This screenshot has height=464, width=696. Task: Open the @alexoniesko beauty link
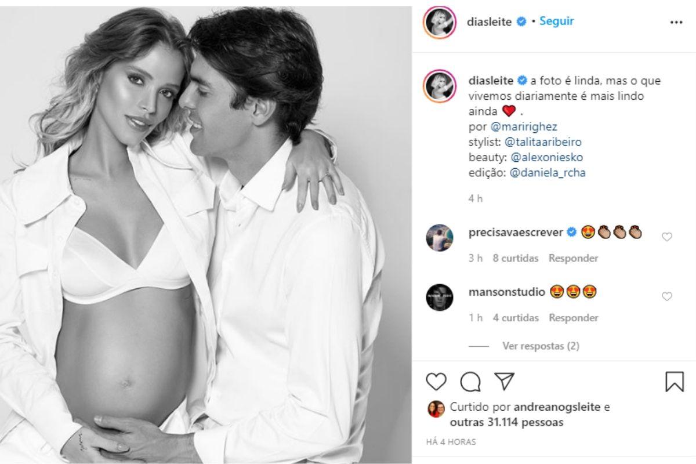tap(545, 157)
